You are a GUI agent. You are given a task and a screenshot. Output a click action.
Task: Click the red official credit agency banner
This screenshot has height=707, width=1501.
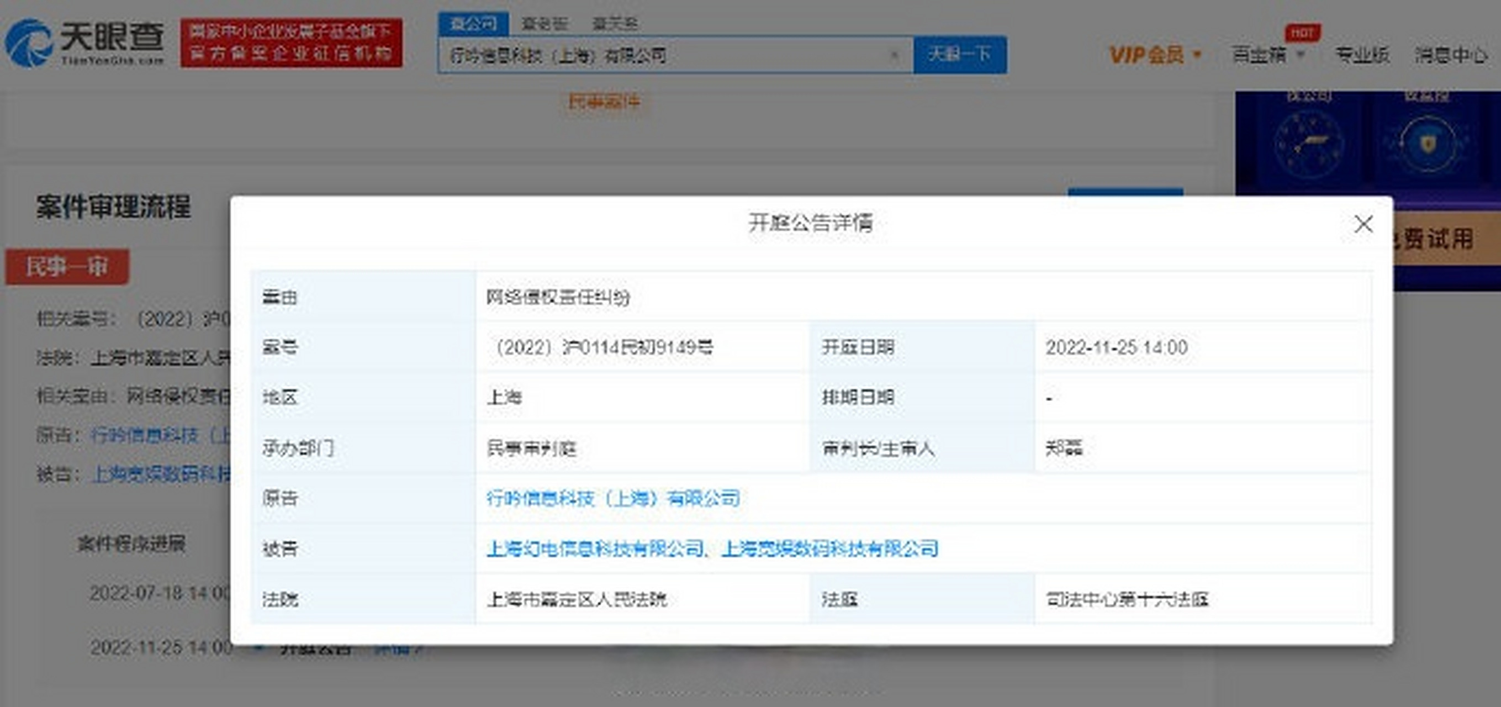click(292, 43)
